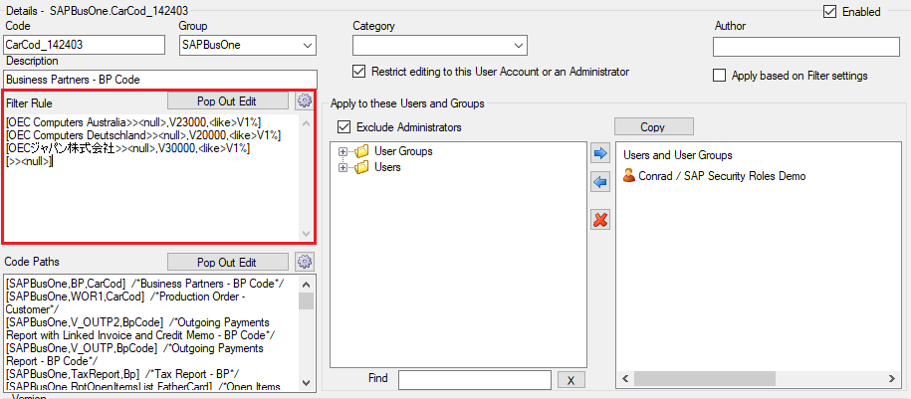The width and height of the screenshot is (911, 399).
Task: Click the gear icon beside Filter Rule
Action: click(x=305, y=100)
